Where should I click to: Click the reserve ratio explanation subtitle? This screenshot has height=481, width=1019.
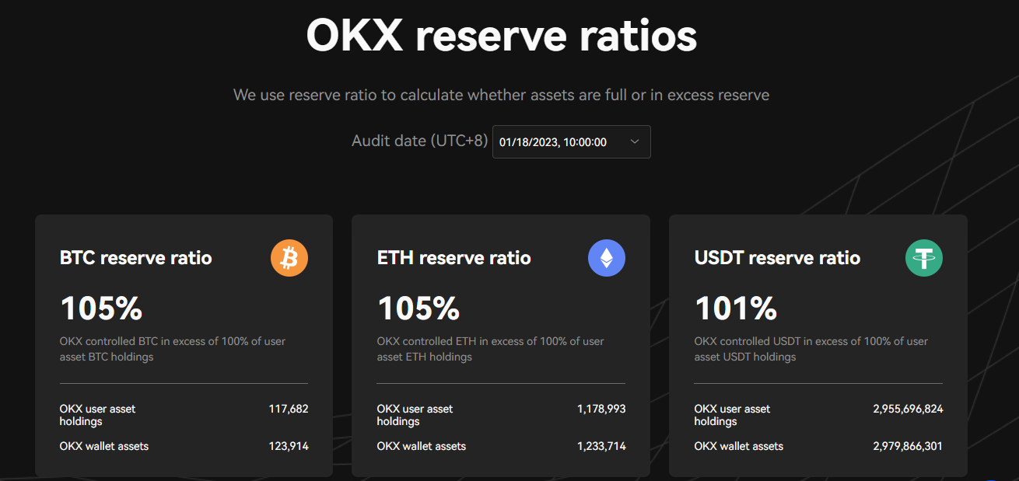click(x=502, y=95)
